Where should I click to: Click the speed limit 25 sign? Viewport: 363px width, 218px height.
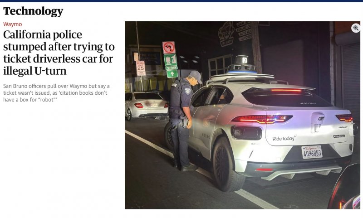(141, 68)
